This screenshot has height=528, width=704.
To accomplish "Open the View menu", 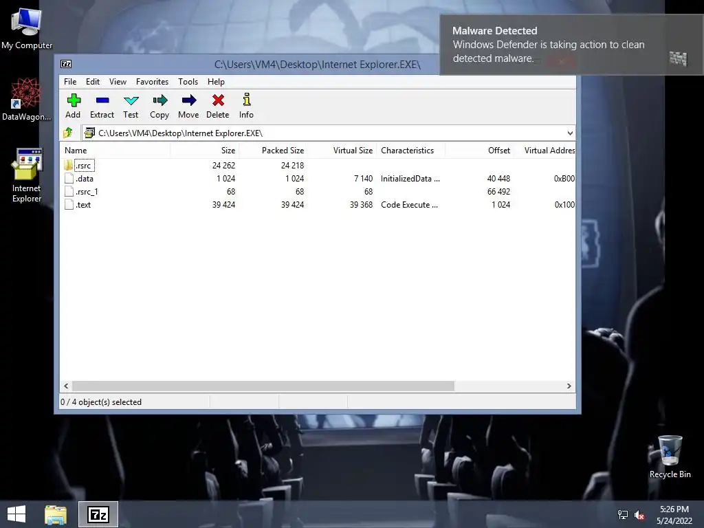I will 118,82.
